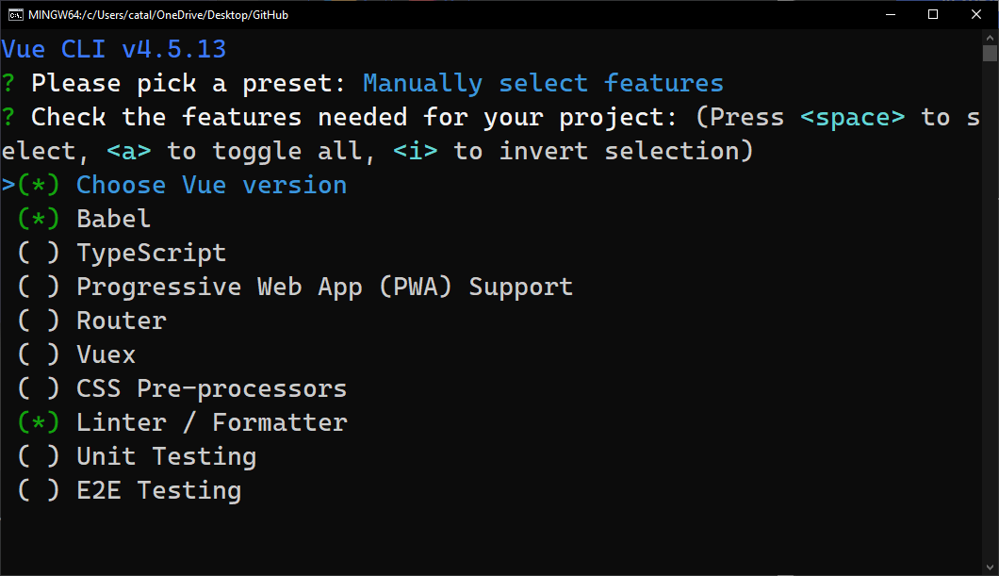This screenshot has height=576, width=999.
Task: Maximize the terminal window
Action: (933, 15)
